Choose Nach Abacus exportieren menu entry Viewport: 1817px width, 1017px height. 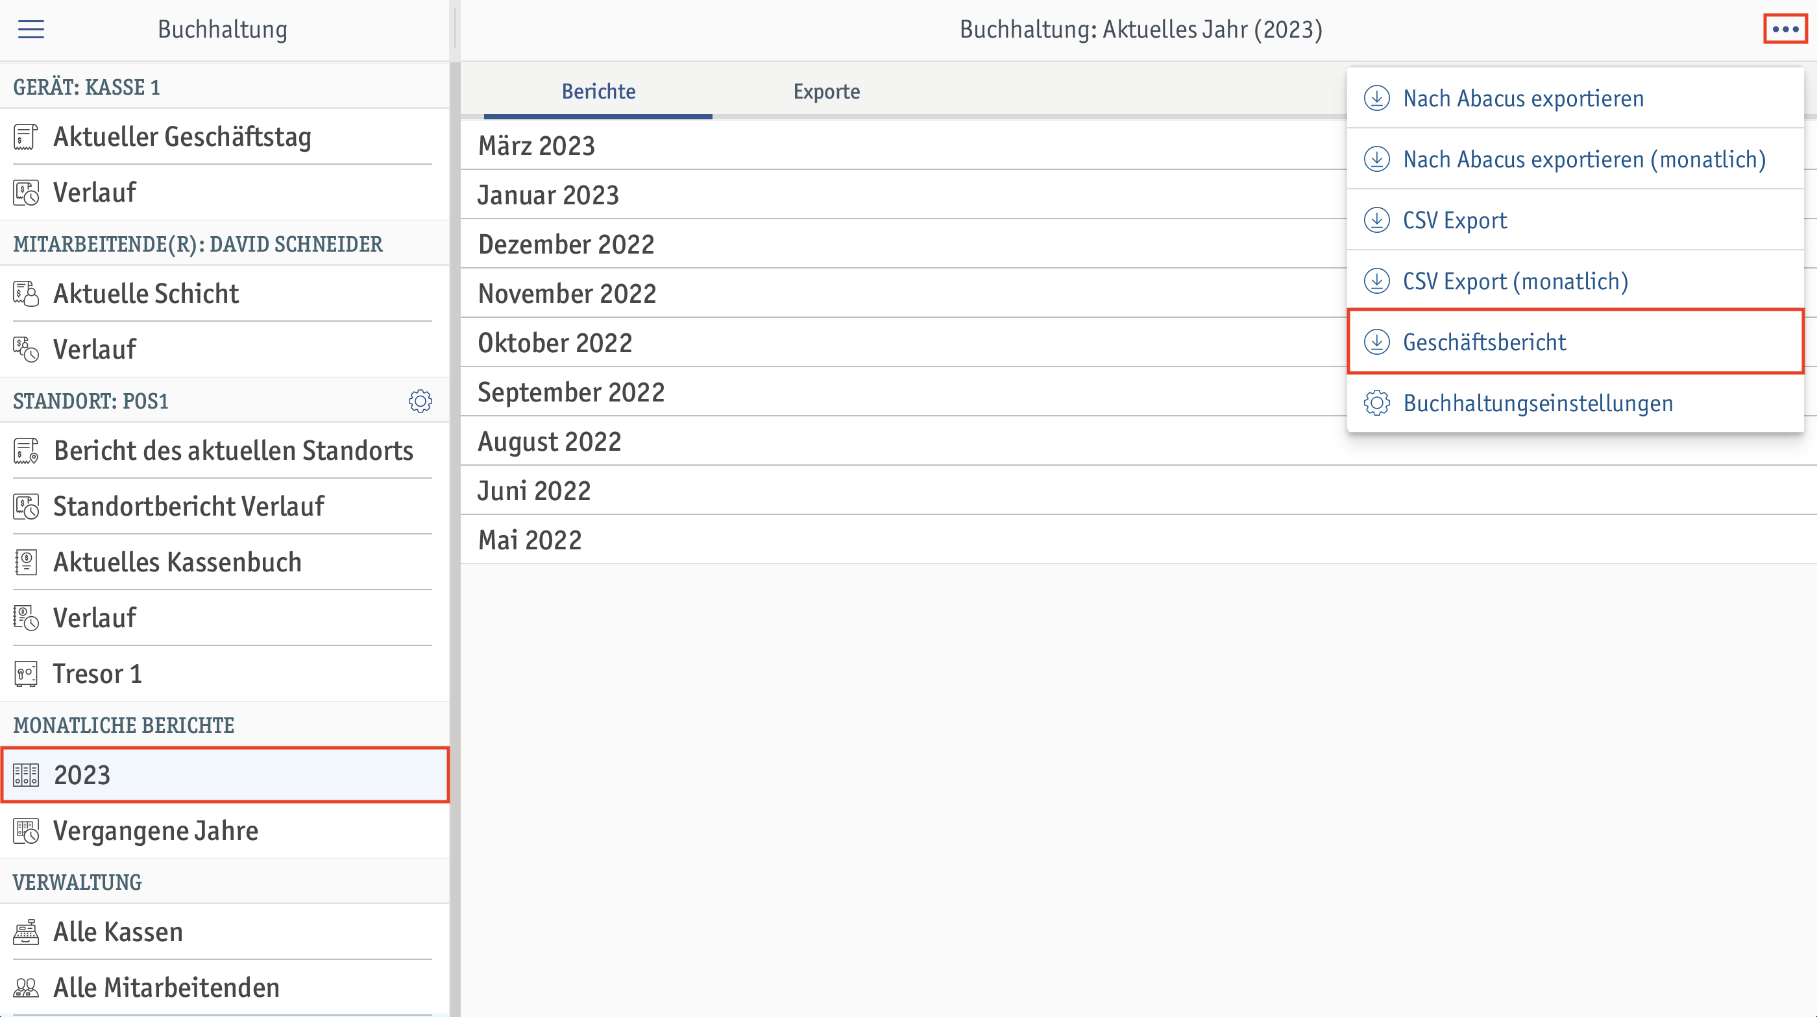pos(1576,99)
